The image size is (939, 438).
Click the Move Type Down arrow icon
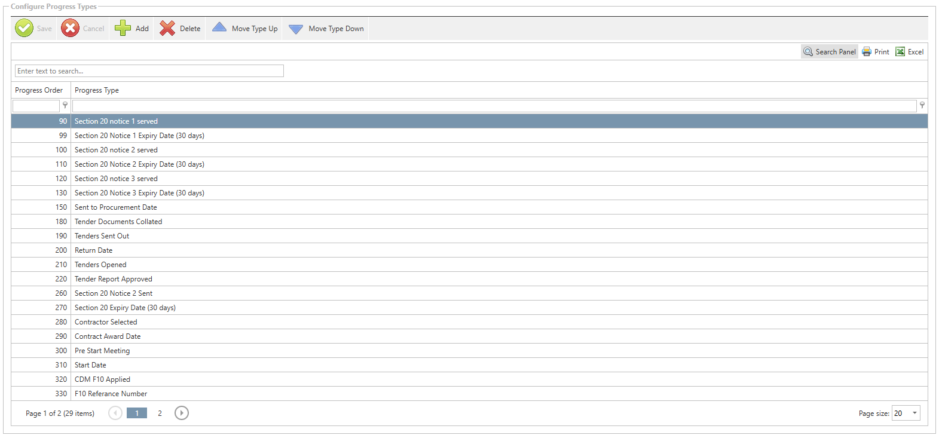[296, 29]
